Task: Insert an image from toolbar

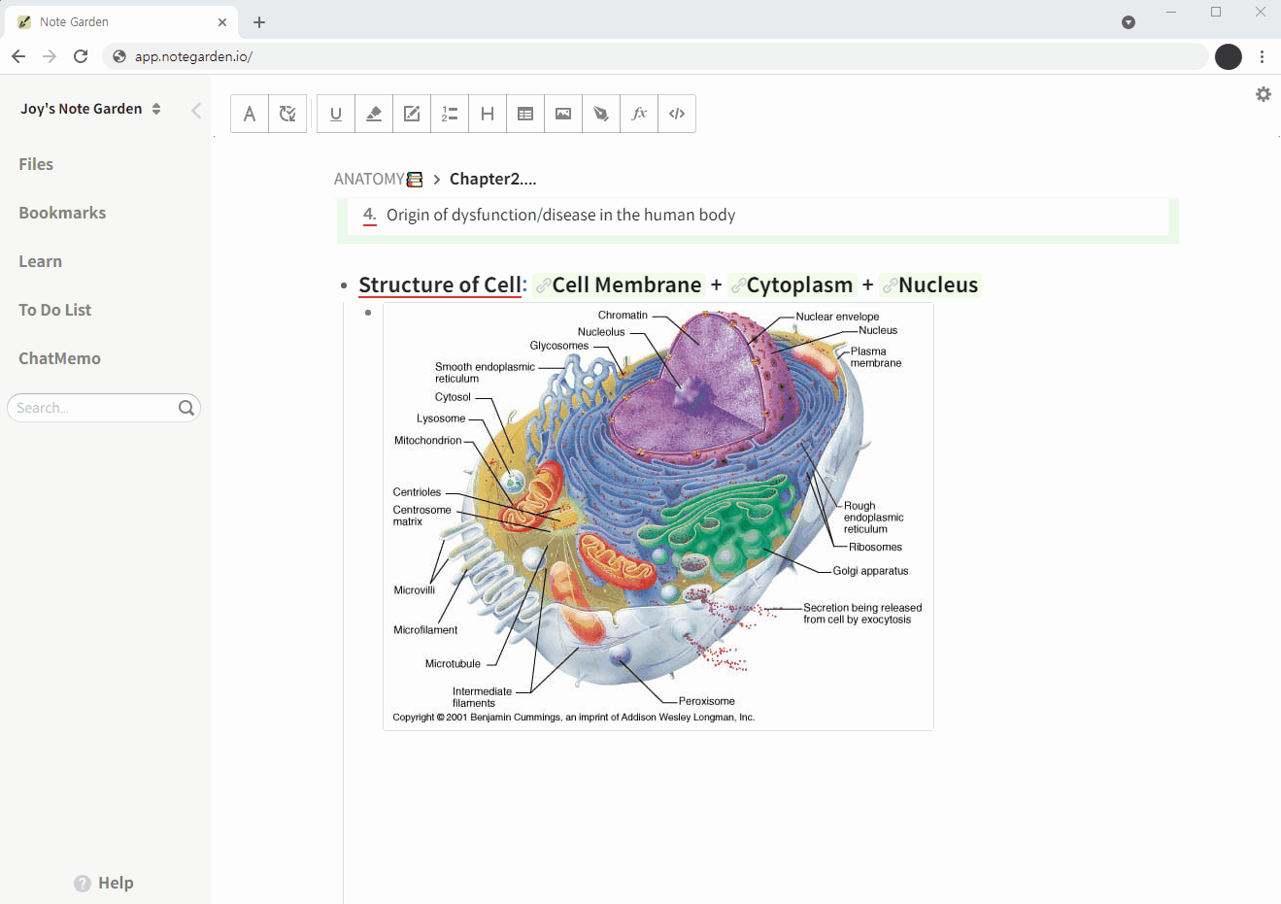Action: (563, 114)
